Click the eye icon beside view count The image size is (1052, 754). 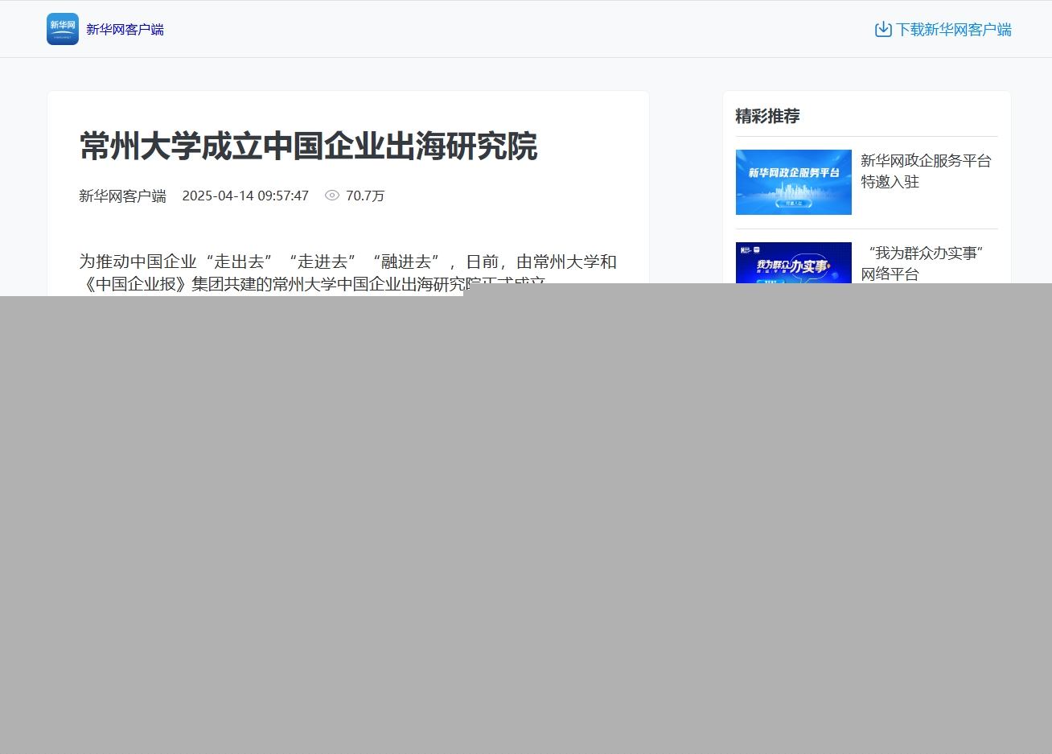pyautogui.click(x=332, y=196)
